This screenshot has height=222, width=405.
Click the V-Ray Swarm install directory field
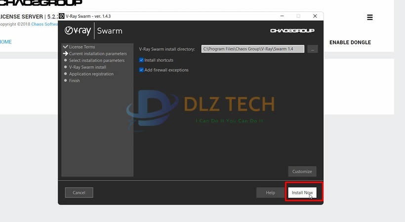(x=252, y=49)
